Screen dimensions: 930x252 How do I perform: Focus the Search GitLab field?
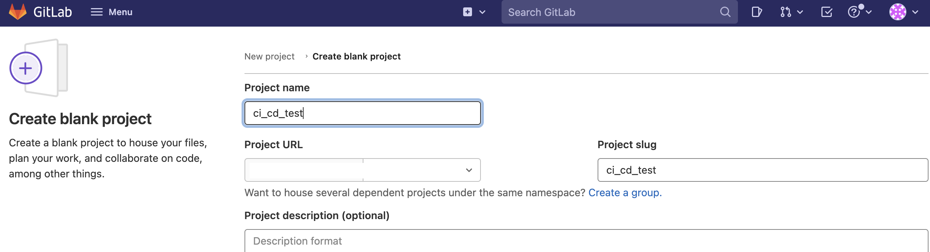(x=609, y=12)
